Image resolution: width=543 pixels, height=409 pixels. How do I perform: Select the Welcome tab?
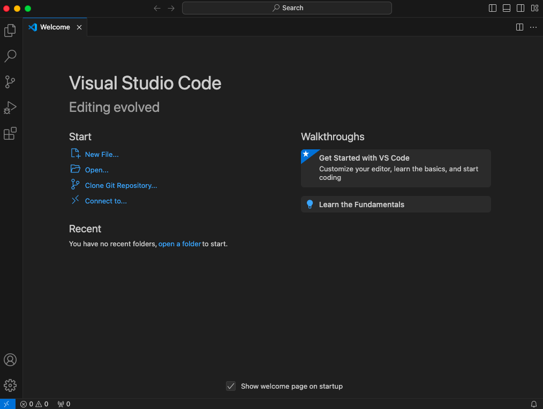pyautogui.click(x=55, y=27)
